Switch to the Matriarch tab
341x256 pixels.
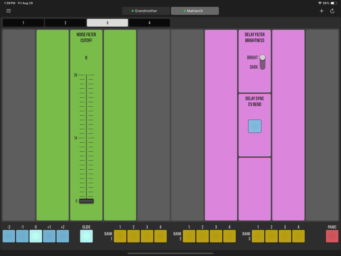point(195,11)
